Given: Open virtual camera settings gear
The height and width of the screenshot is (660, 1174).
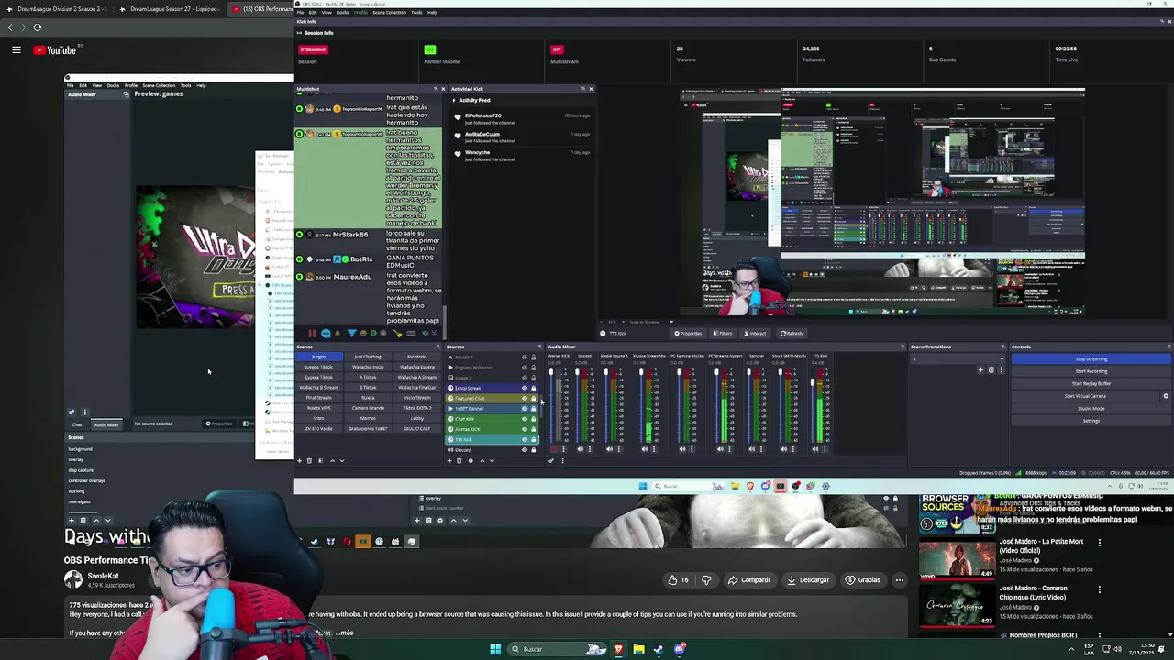Looking at the screenshot, I should coord(1166,396).
